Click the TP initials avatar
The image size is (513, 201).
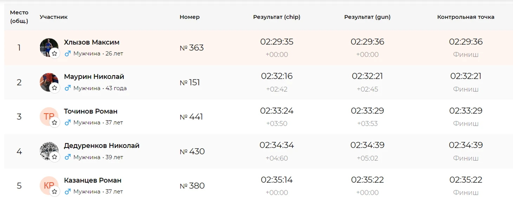(x=48, y=115)
